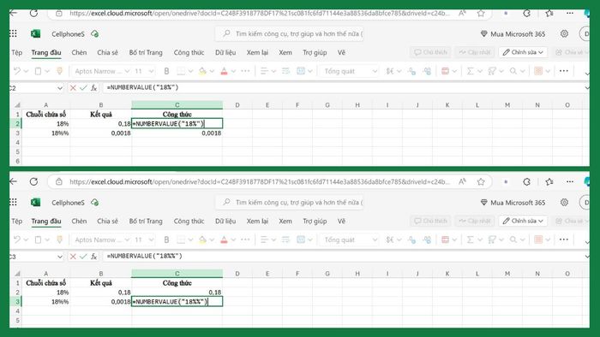Cancel the formula entry in the bottom screenshot
Screen dimensions: 600x337
pos(73,257)
